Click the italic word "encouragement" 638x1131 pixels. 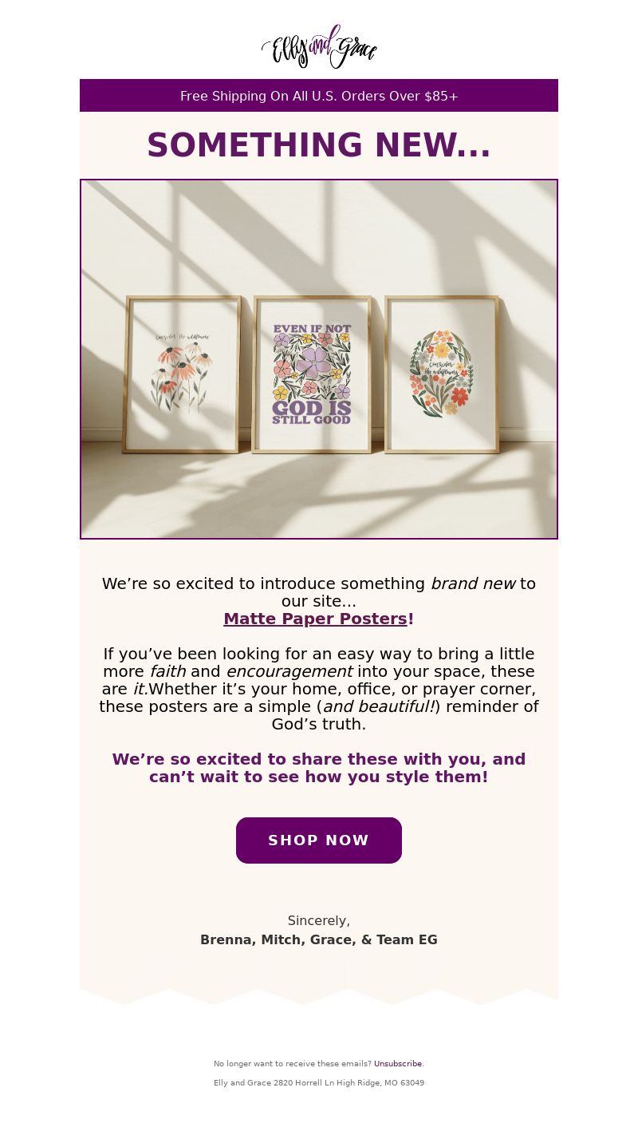click(x=289, y=671)
